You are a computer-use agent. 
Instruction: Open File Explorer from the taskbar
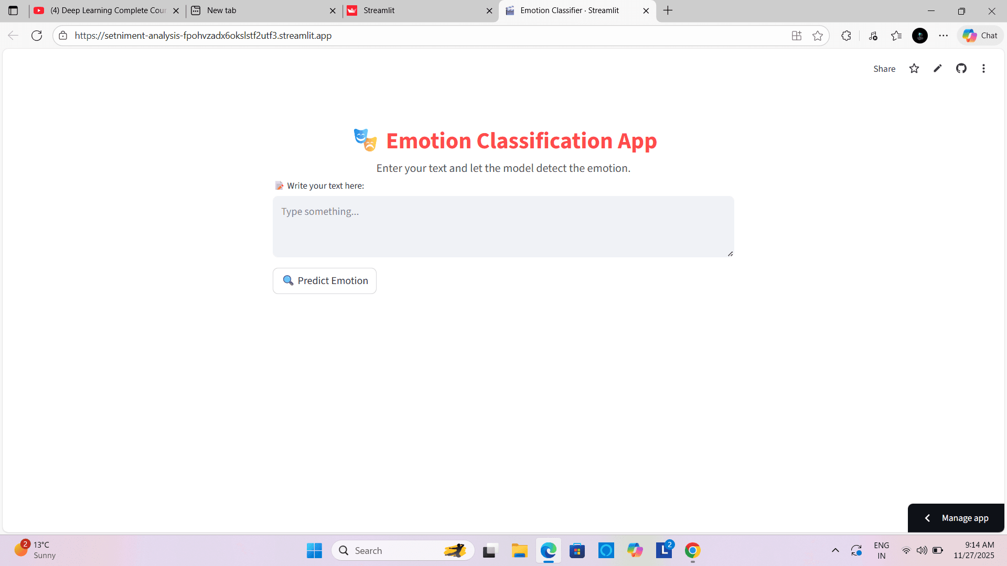click(519, 550)
